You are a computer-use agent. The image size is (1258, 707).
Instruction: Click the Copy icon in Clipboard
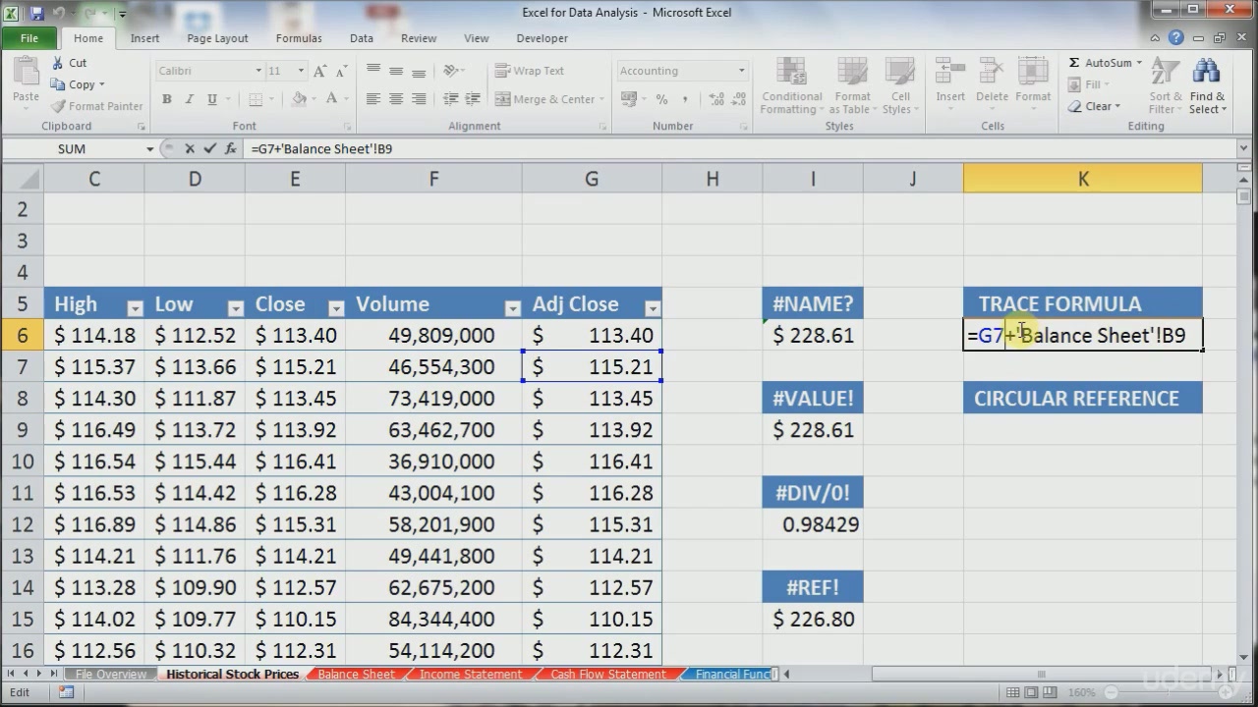(x=57, y=84)
